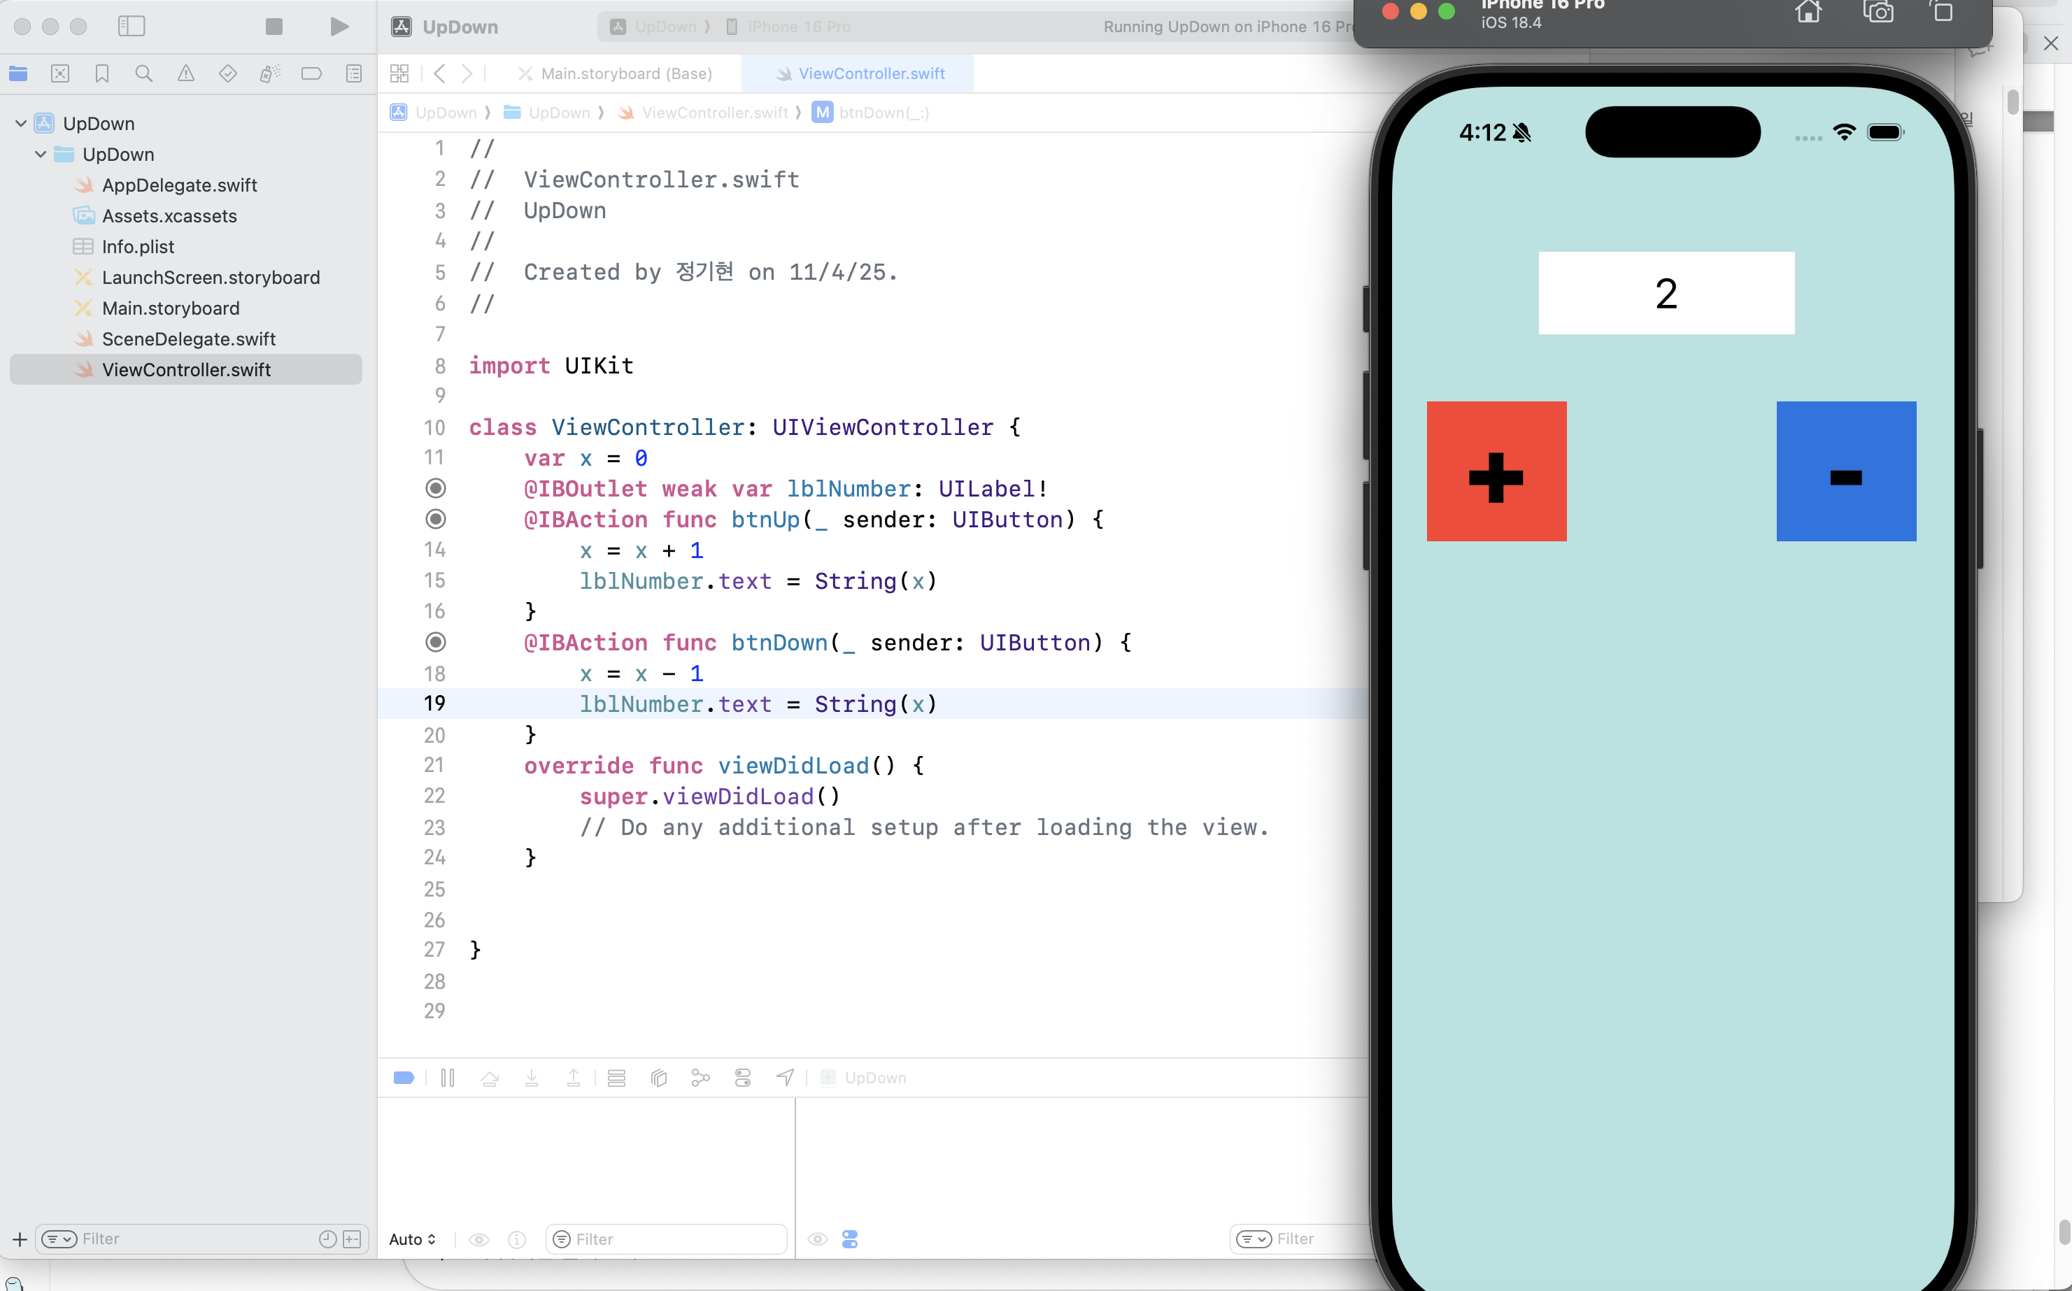Open the Issue navigator warning icon
2072x1291 pixels.
[x=185, y=73]
